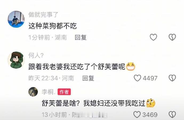Screen dimensions: 184x120
Task: Open username 何人?
Action: coord(36,55)
